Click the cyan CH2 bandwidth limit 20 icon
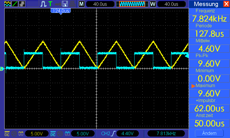Viewport: 230px width, 138px height. coord(60,134)
